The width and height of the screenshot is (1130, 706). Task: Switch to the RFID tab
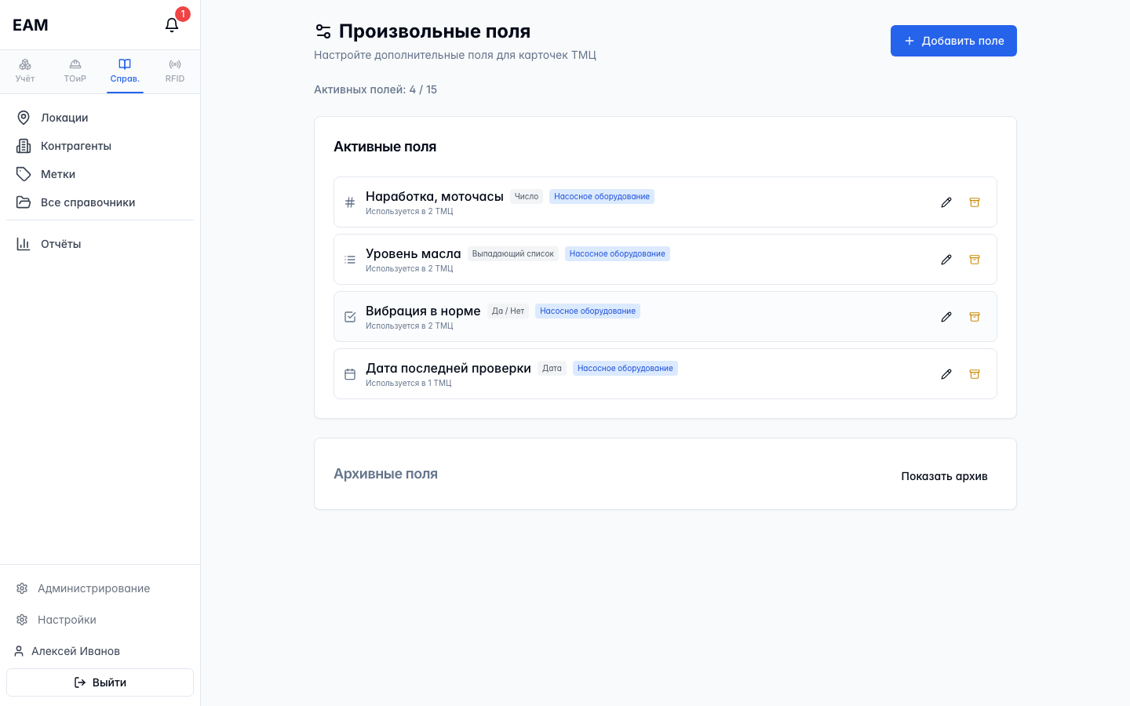pos(175,71)
